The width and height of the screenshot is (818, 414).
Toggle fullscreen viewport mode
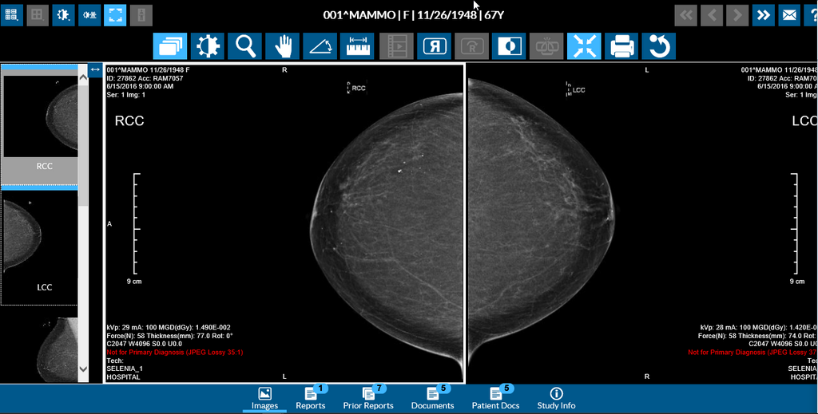click(115, 14)
